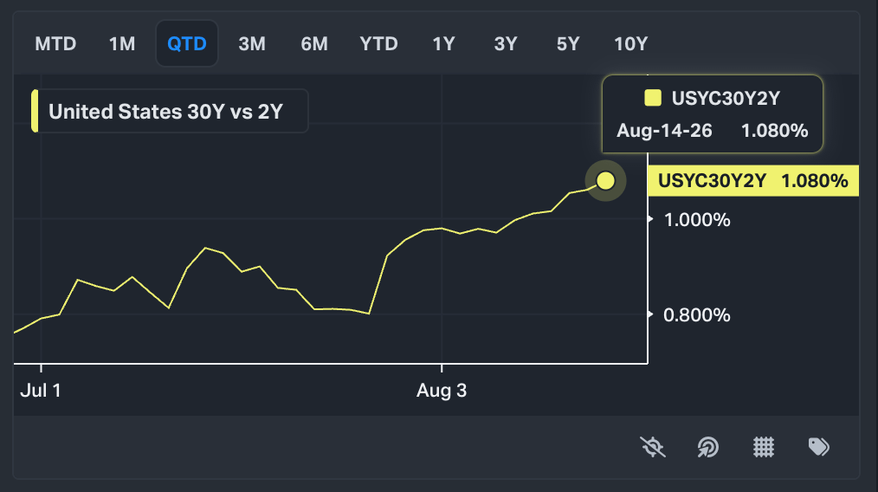This screenshot has height=492, width=878.
Task: Click the Jul 1 date label
Action: click(41, 390)
